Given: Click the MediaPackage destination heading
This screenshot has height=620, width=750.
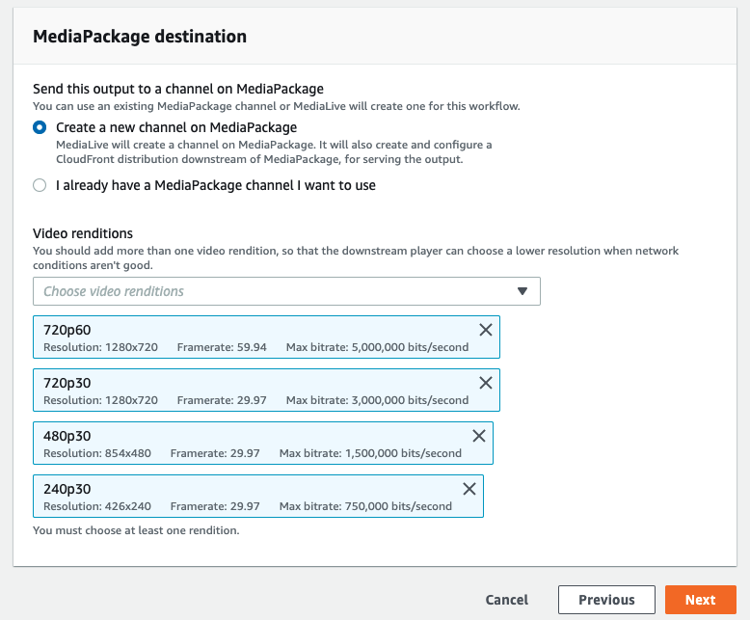Looking at the screenshot, I should pyautogui.click(x=140, y=37).
